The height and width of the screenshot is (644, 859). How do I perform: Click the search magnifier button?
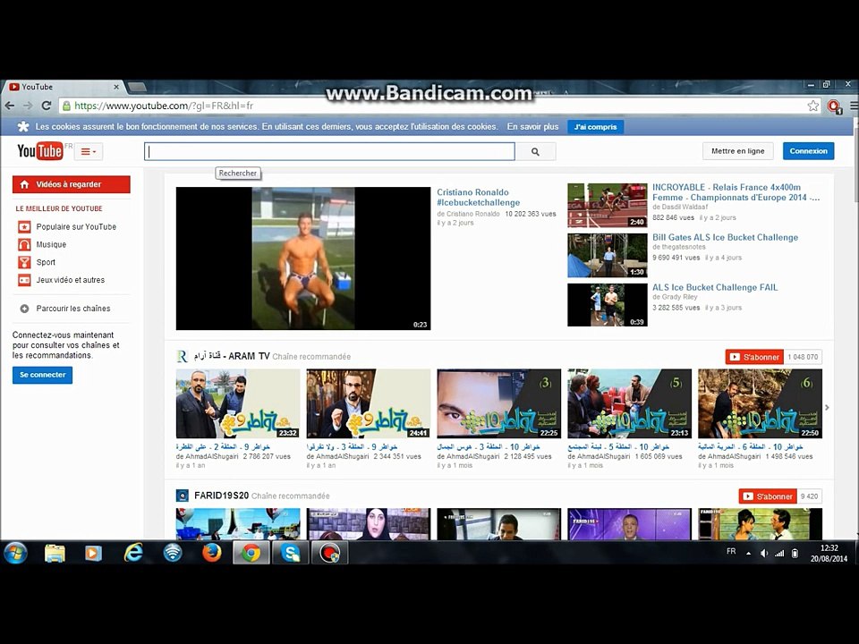tap(535, 152)
